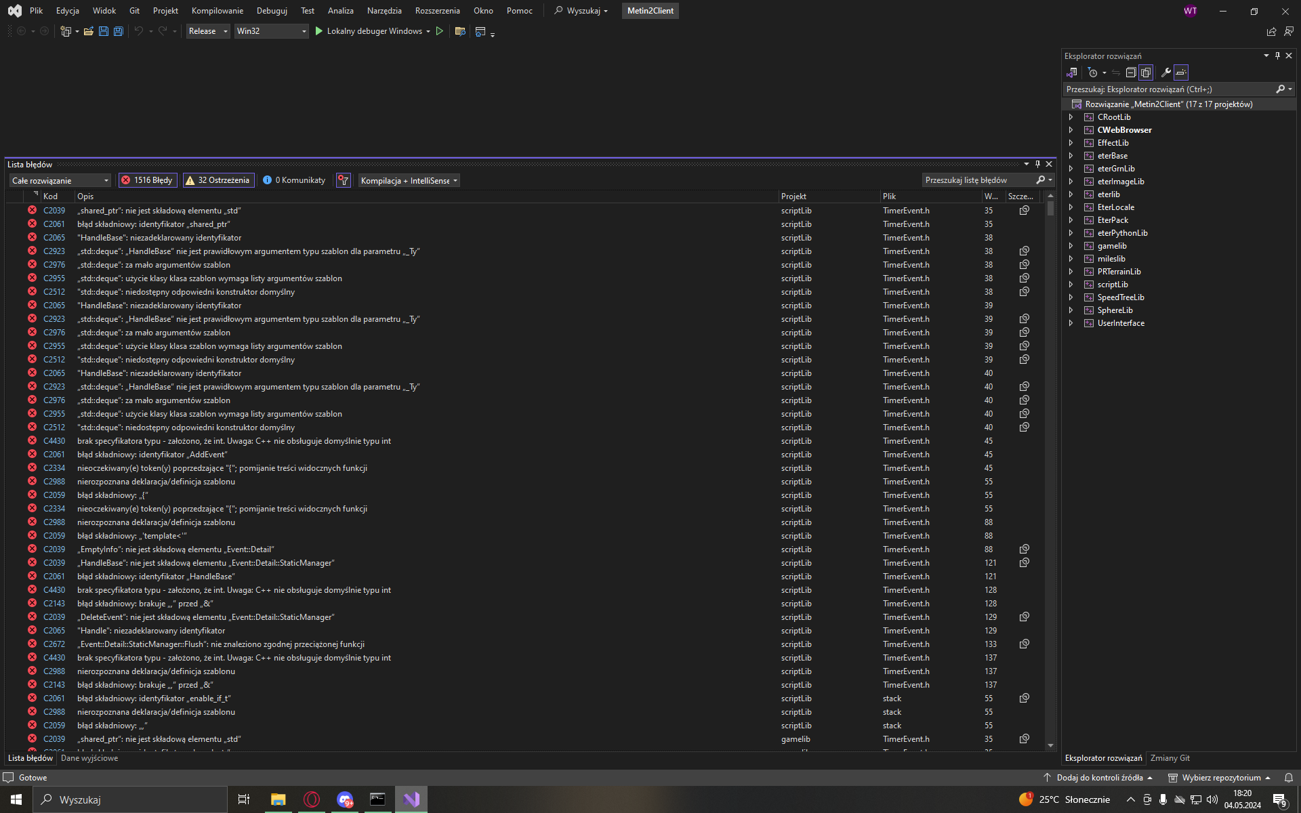Click the notifications bell in status bar
This screenshot has height=813, width=1301.
click(x=1289, y=778)
